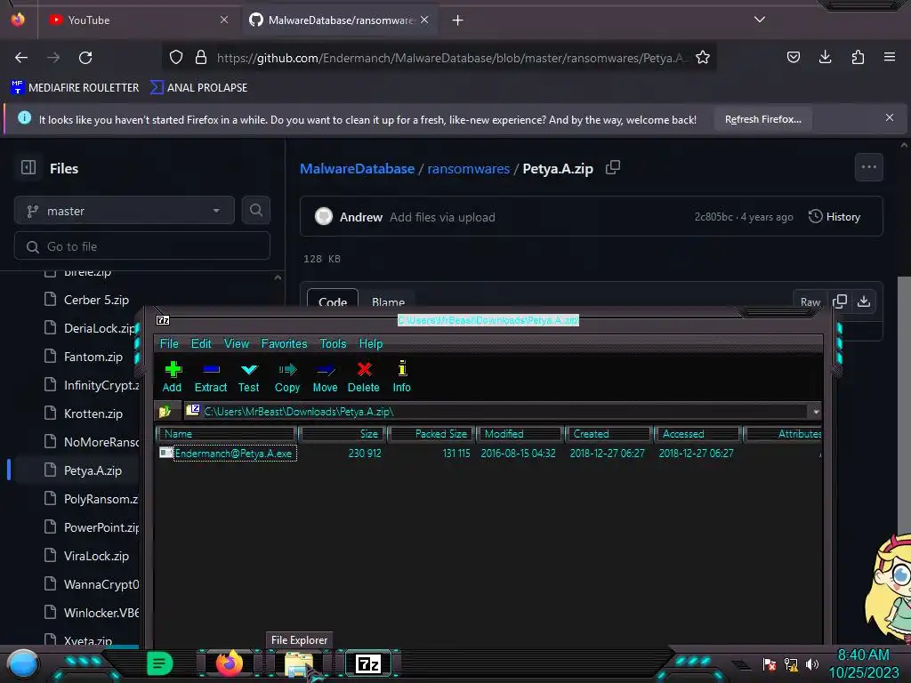This screenshot has height=683, width=911.
Task: Sort 7-Zip list by Packed Size column
Action: (x=431, y=434)
